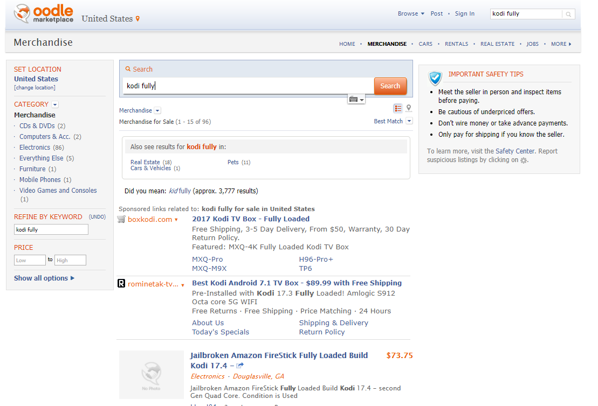Click the magnifier icon in header search
Image resolution: width=598 pixels, height=406 pixels.
(x=568, y=14)
